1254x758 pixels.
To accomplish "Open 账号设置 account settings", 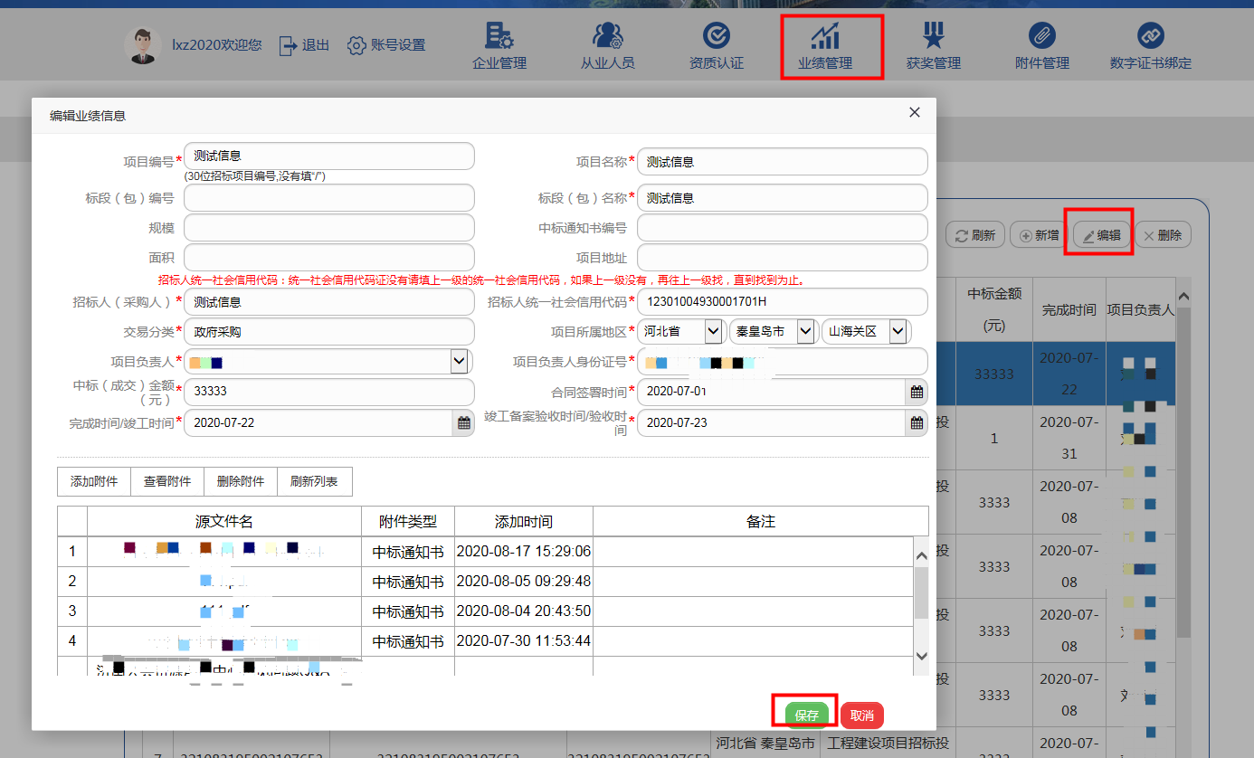I will (x=386, y=45).
